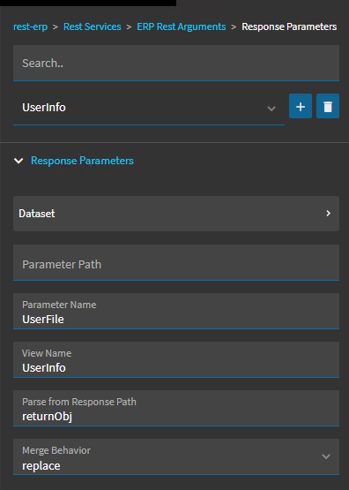Click the 'replace' Merge Behavior value

pyautogui.click(x=41, y=465)
